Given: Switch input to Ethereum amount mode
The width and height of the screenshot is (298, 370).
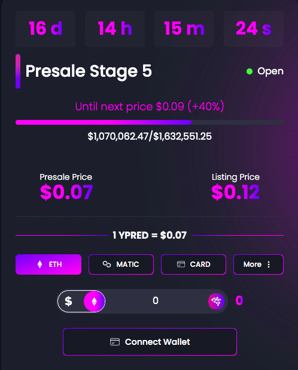Looking at the screenshot, I should 94,301.
